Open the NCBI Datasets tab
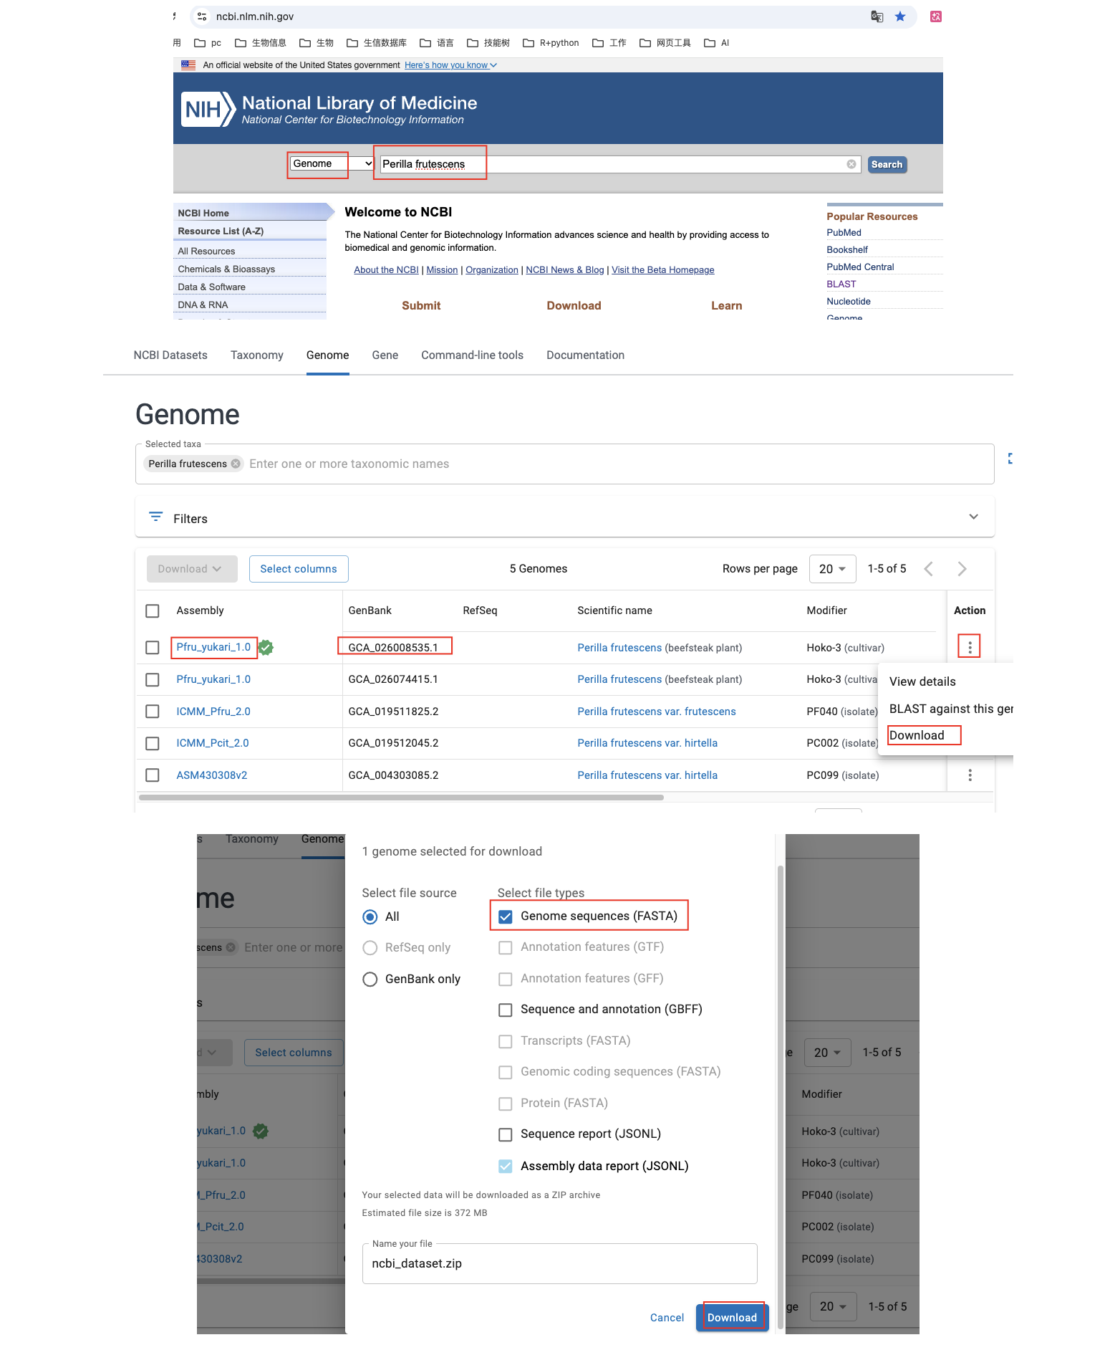 coord(170,355)
